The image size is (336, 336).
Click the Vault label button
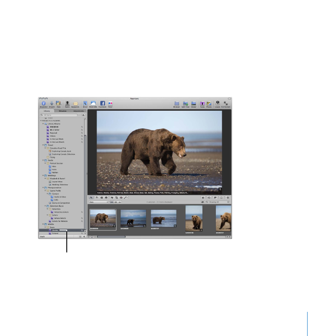pos(42,236)
